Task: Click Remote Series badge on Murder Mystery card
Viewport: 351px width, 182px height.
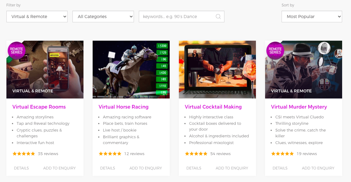Action: 275,50
